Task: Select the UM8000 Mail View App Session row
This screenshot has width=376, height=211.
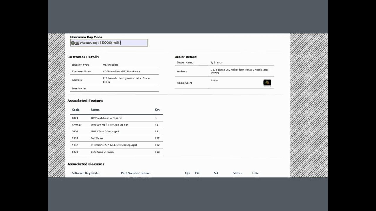Action: 110,125
